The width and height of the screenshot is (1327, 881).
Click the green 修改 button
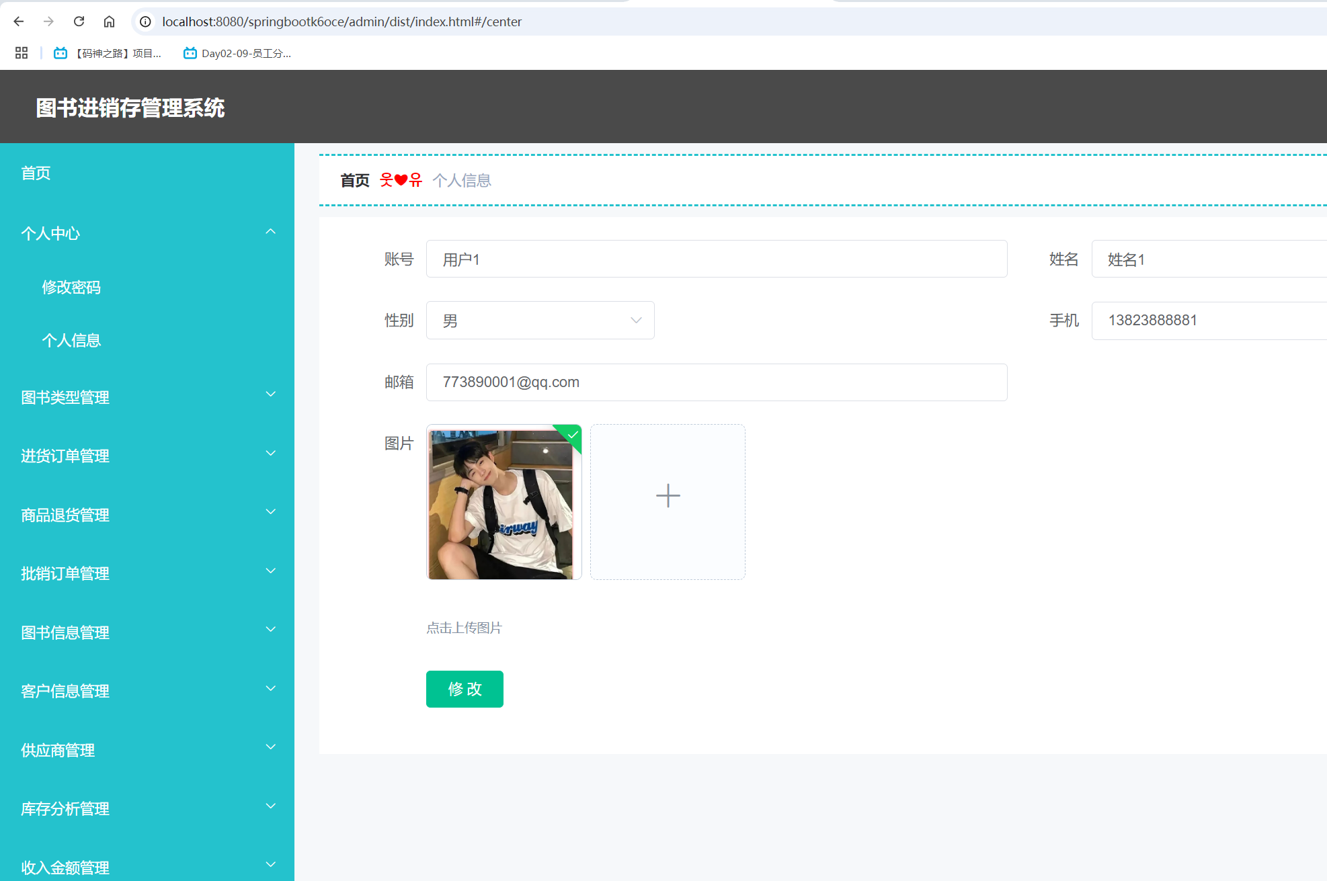[465, 689]
